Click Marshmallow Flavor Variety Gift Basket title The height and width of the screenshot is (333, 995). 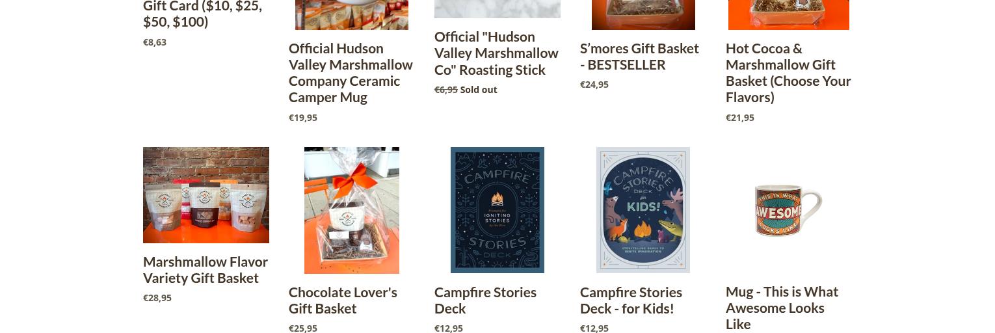206,270
